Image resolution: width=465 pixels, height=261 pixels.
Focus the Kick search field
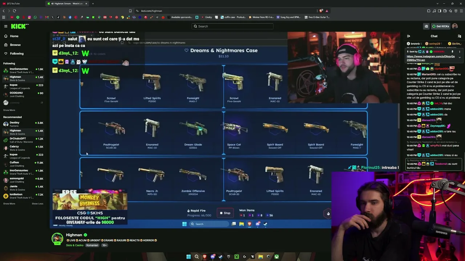(232, 26)
